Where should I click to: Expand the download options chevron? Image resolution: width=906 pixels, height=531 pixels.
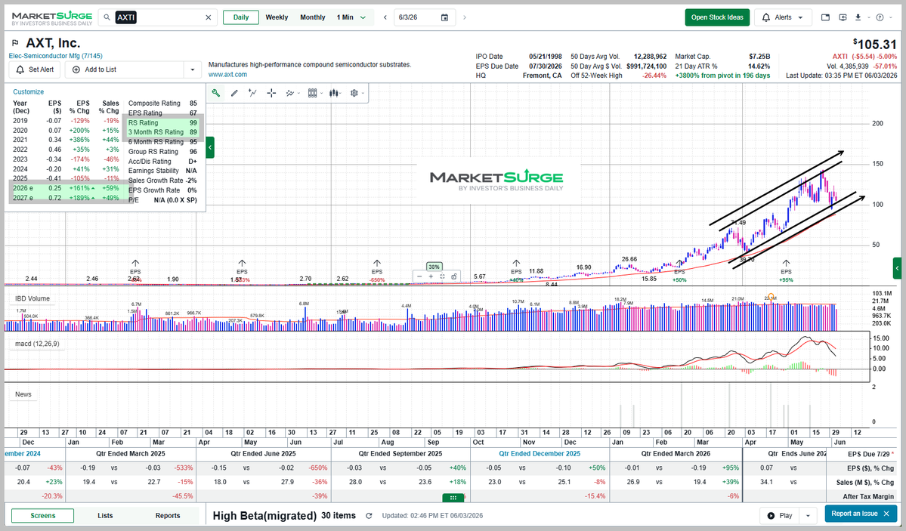pyautogui.click(x=867, y=17)
